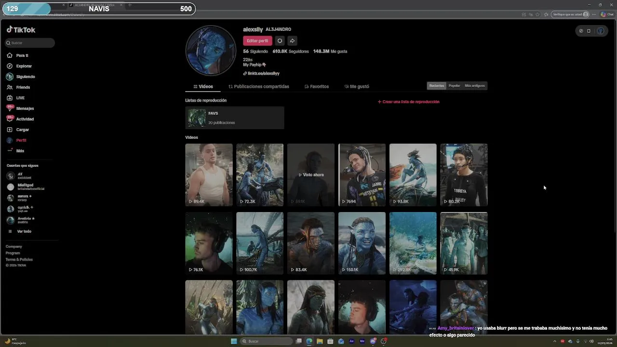
Task: Click the Buscar search field in TikTok
Action: (30, 43)
